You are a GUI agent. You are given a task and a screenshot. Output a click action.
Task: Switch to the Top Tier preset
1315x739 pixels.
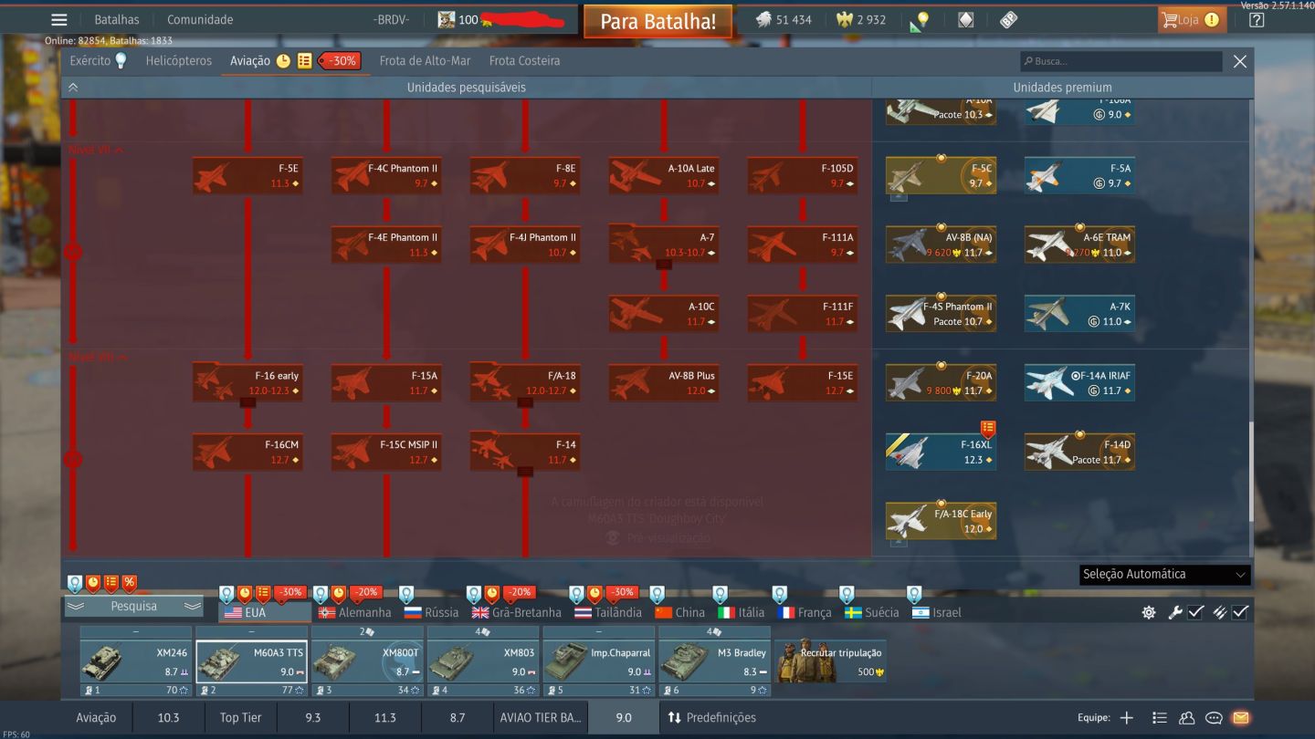(x=240, y=718)
